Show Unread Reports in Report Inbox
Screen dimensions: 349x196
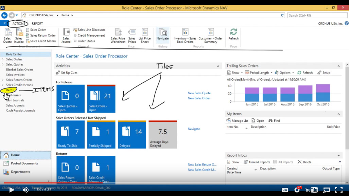[x=257, y=162]
